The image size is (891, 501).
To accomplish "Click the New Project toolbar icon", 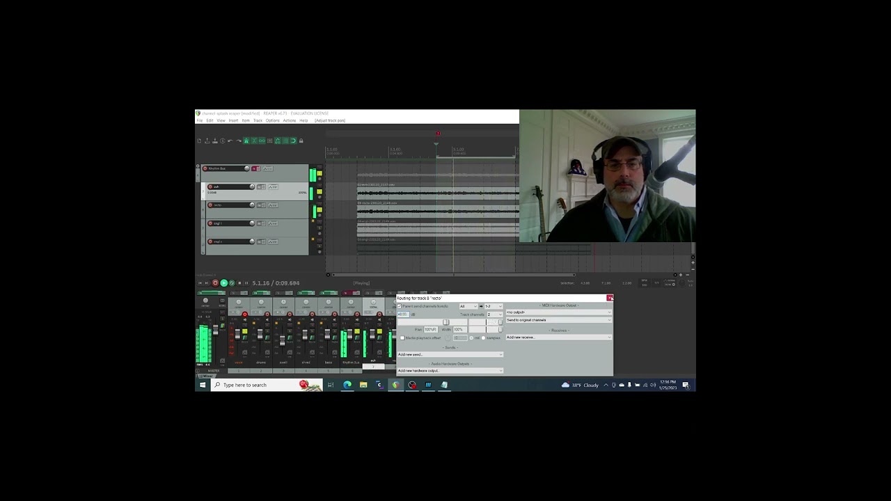I will pyautogui.click(x=200, y=141).
